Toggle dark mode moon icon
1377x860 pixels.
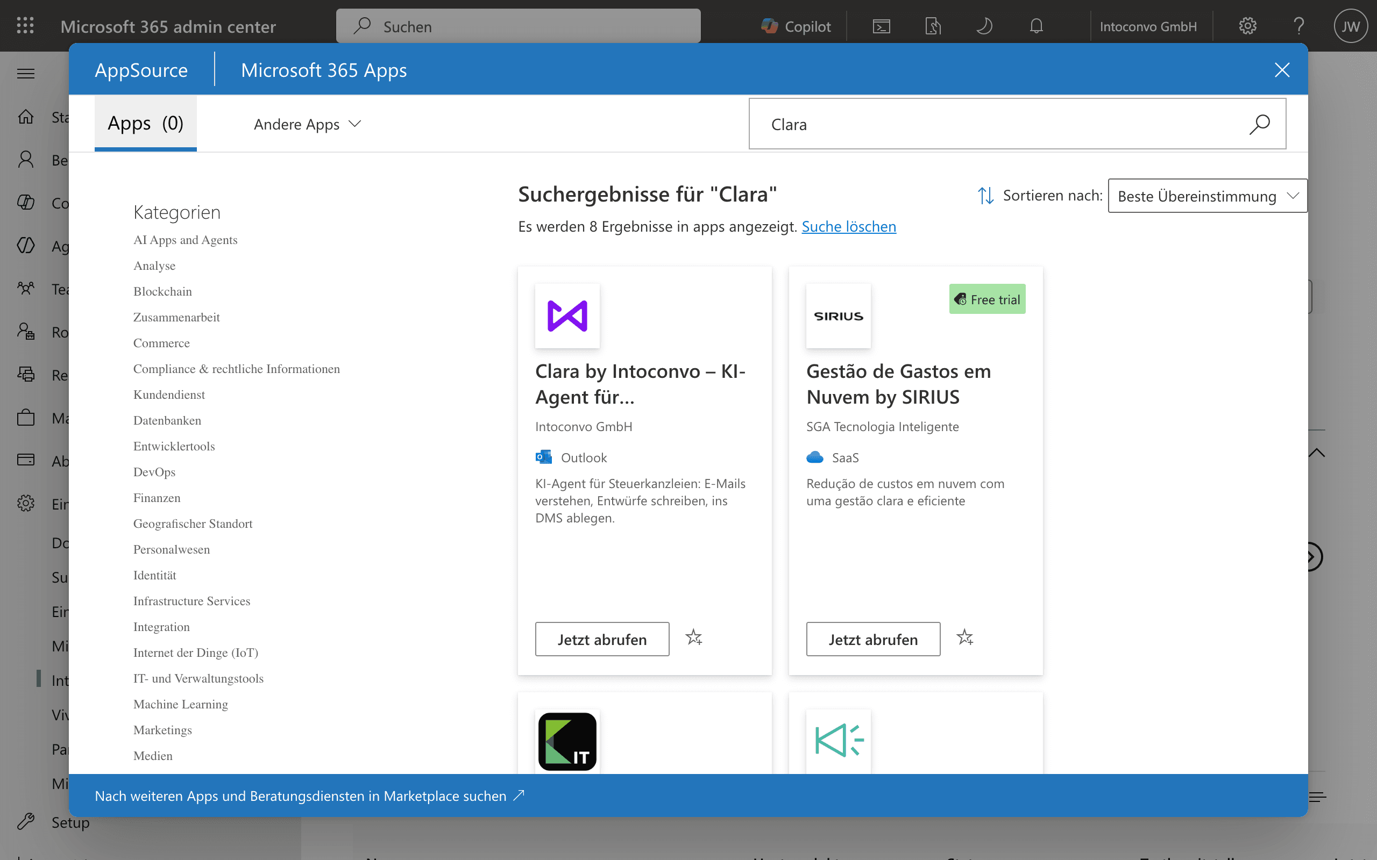(x=984, y=26)
